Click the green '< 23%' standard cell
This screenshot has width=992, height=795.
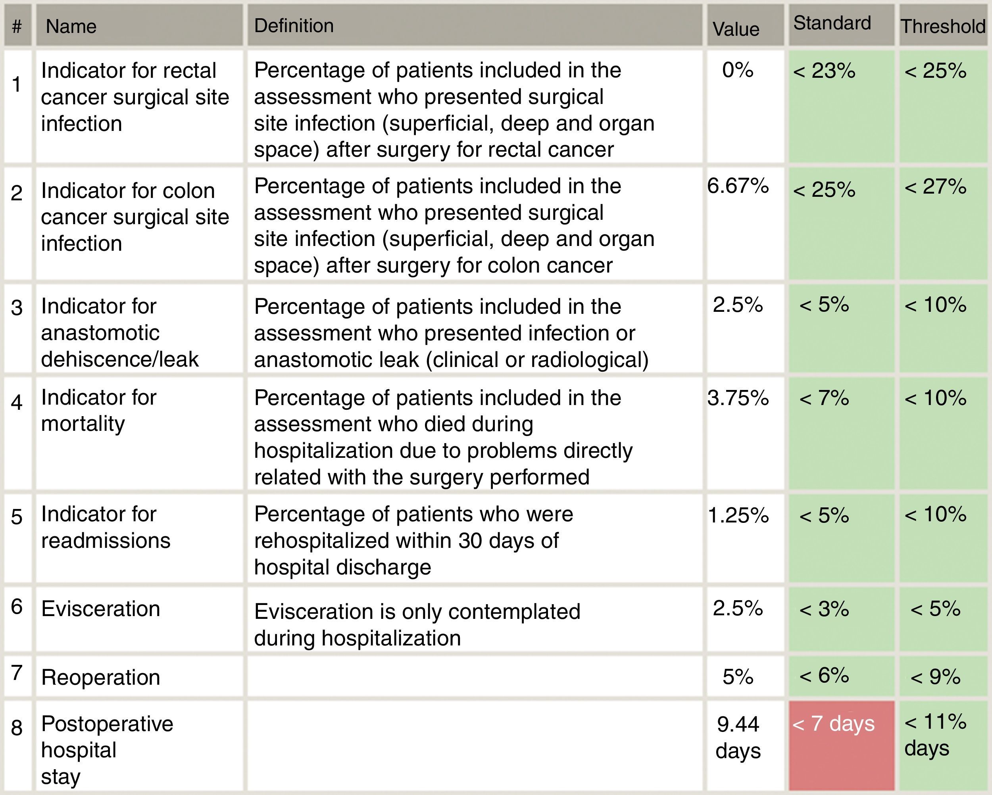pos(841,106)
